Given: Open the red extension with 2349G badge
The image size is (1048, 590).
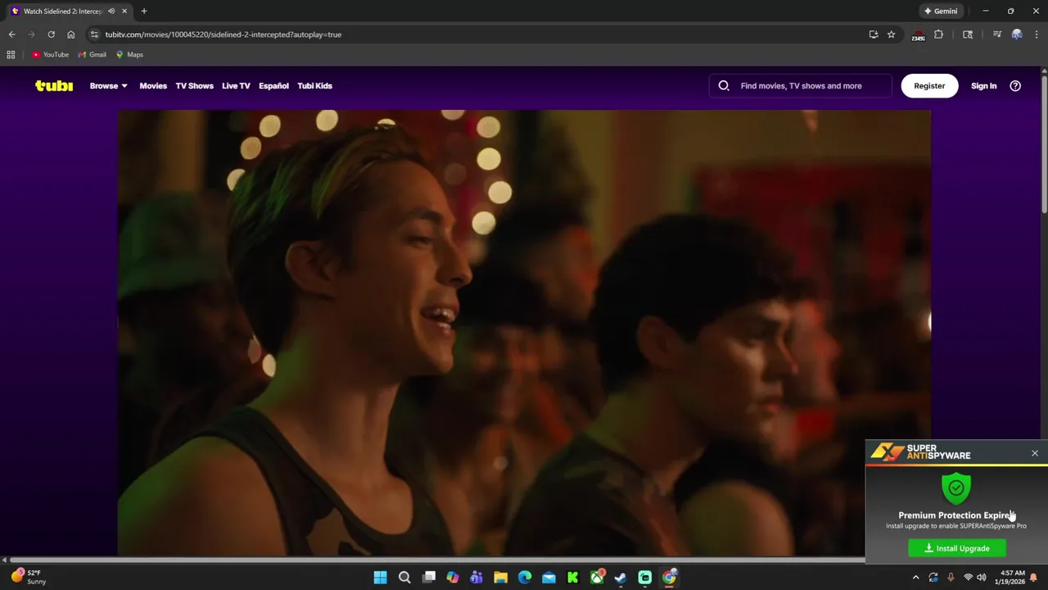Looking at the screenshot, I should 919,34.
